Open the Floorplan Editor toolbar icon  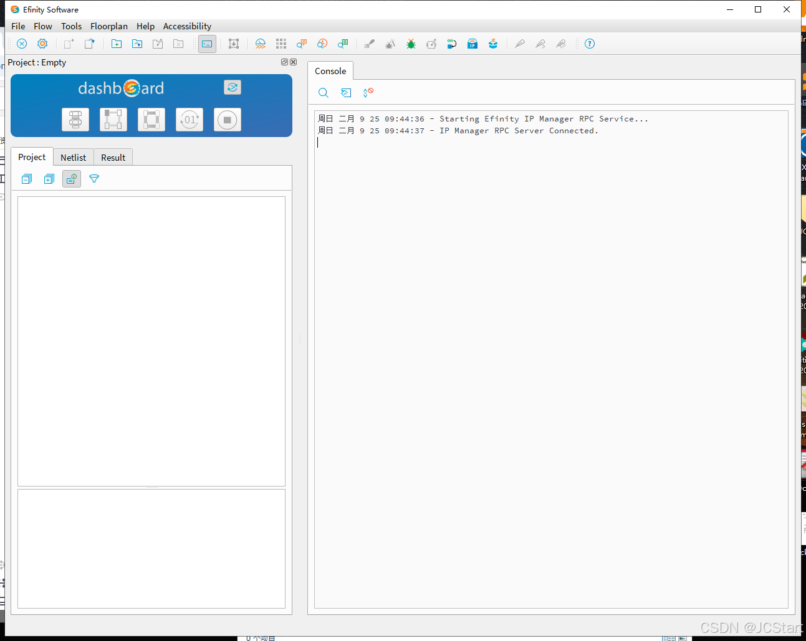coord(234,44)
